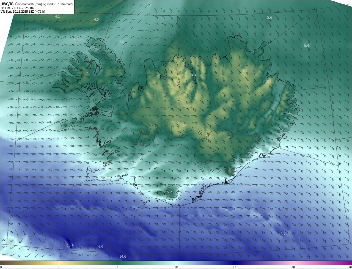Image resolution: width=352 pixels, height=269 pixels.
Task: Click the 0 tick on the color scale
Action: coord(1,267)
